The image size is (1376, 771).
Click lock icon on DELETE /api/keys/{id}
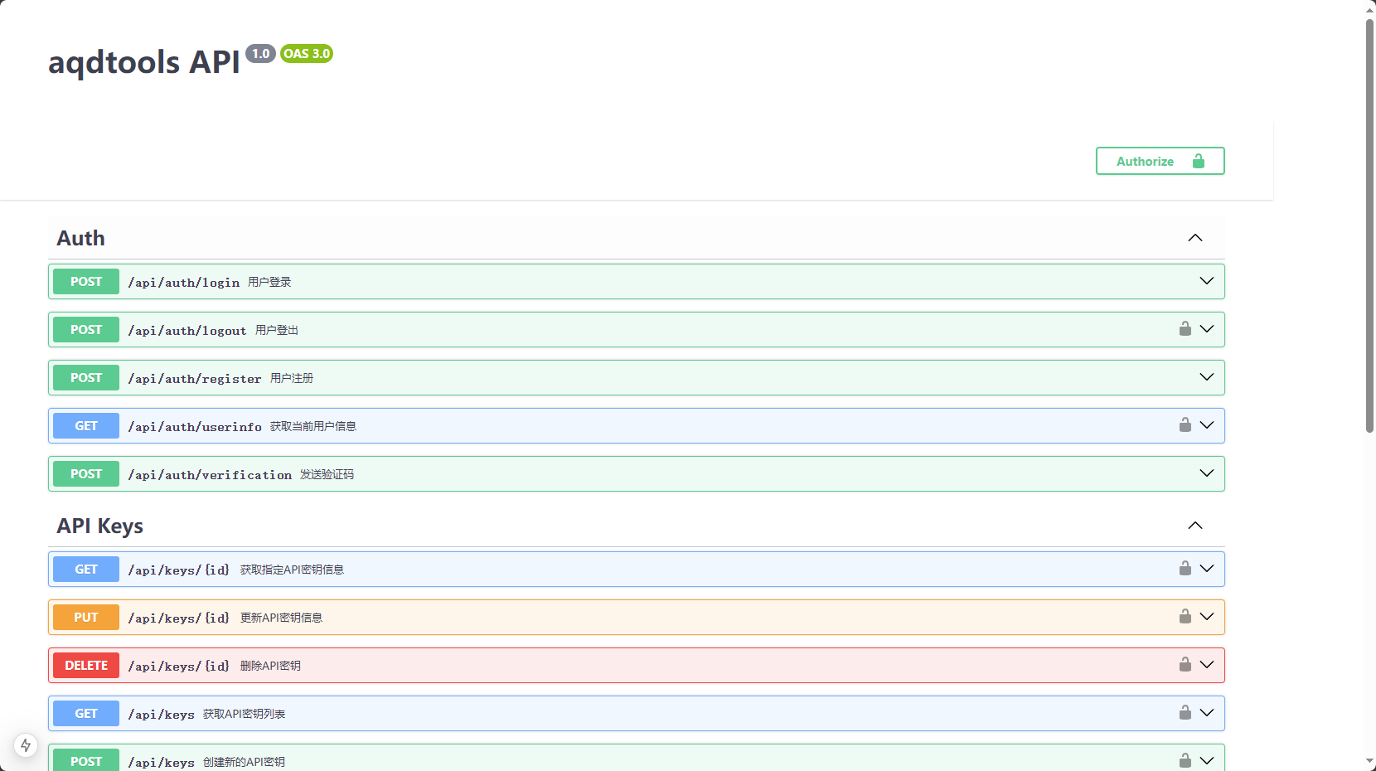coord(1185,665)
